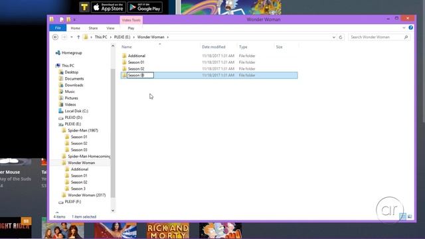425x239 pixels.
Task: Open Documents in the navigation pane
Action: click(74, 78)
